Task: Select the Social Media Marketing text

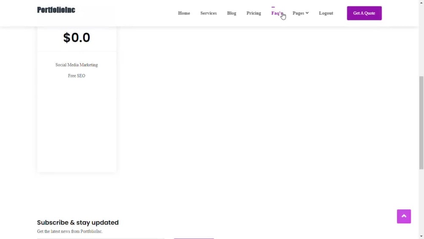Action: [x=76, y=65]
